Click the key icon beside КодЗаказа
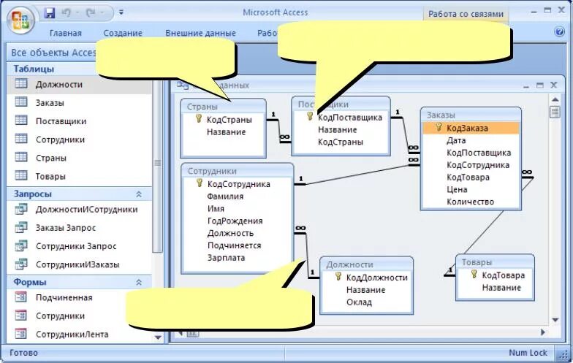The width and height of the screenshot is (573, 363). [439, 127]
